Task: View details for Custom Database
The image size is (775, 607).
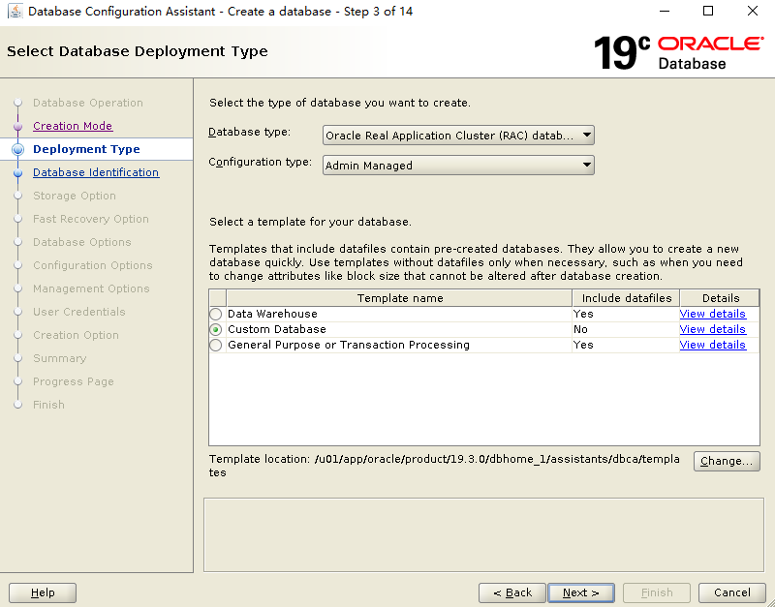Action: click(712, 329)
